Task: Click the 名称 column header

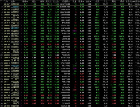Action: tap(13, 1)
